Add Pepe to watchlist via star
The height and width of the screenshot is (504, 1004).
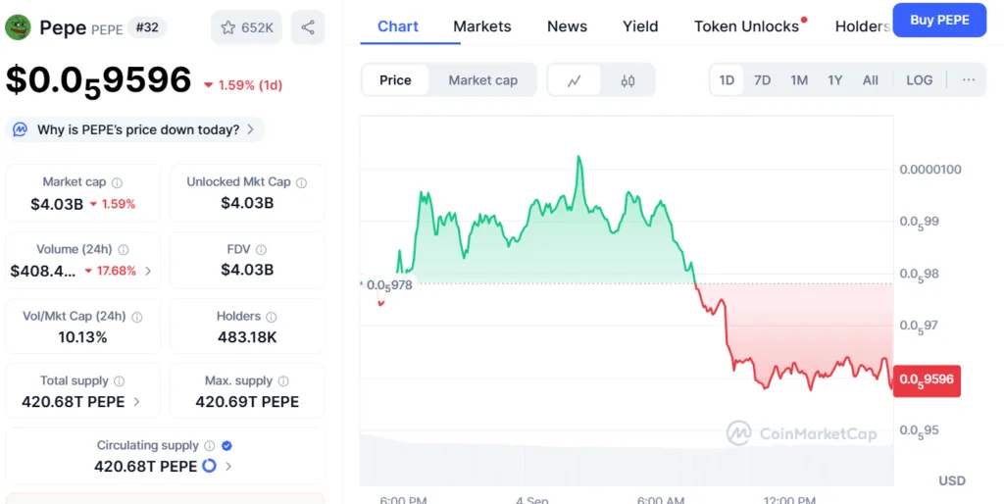pyautogui.click(x=246, y=27)
